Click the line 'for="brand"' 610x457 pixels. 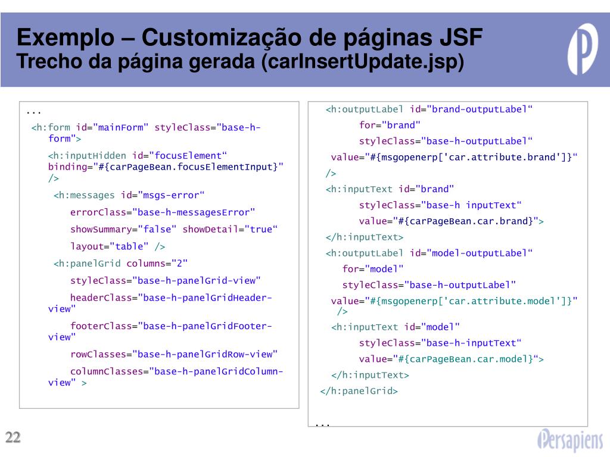tap(390, 125)
